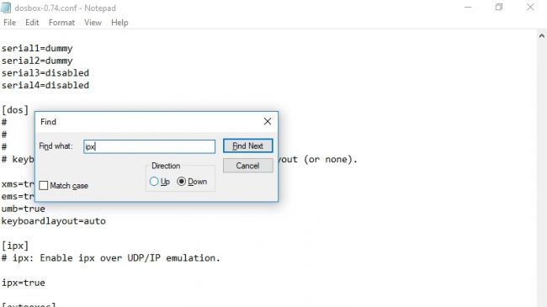
Task: Open the Format menu
Action: (x=61, y=23)
